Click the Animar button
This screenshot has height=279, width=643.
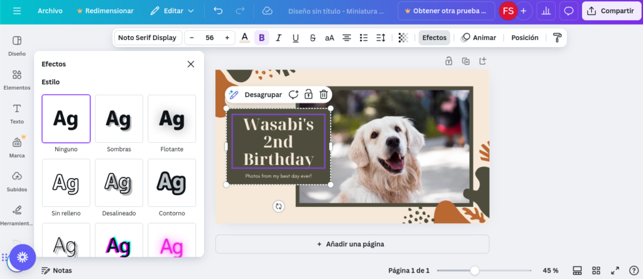click(478, 38)
